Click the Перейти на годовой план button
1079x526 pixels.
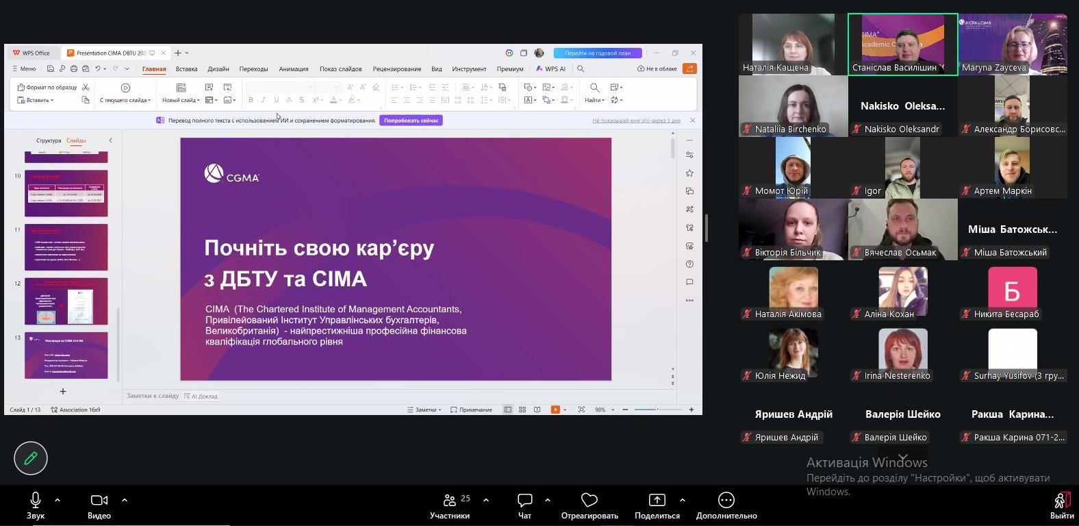(598, 53)
